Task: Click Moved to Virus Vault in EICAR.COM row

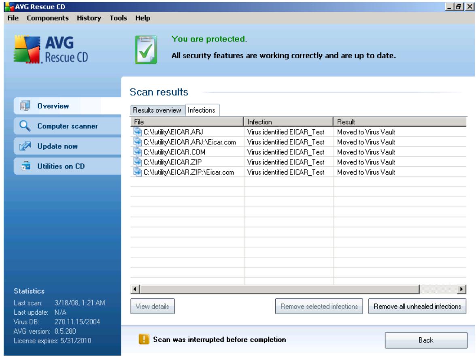Action: (x=366, y=152)
